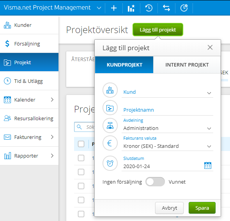Click the Avbryt button
This screenshot has width=230, height=221.
pyautogui.click(x=169, y=208)
